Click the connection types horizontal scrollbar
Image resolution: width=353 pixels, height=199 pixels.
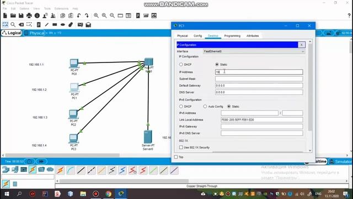point(124,181)
